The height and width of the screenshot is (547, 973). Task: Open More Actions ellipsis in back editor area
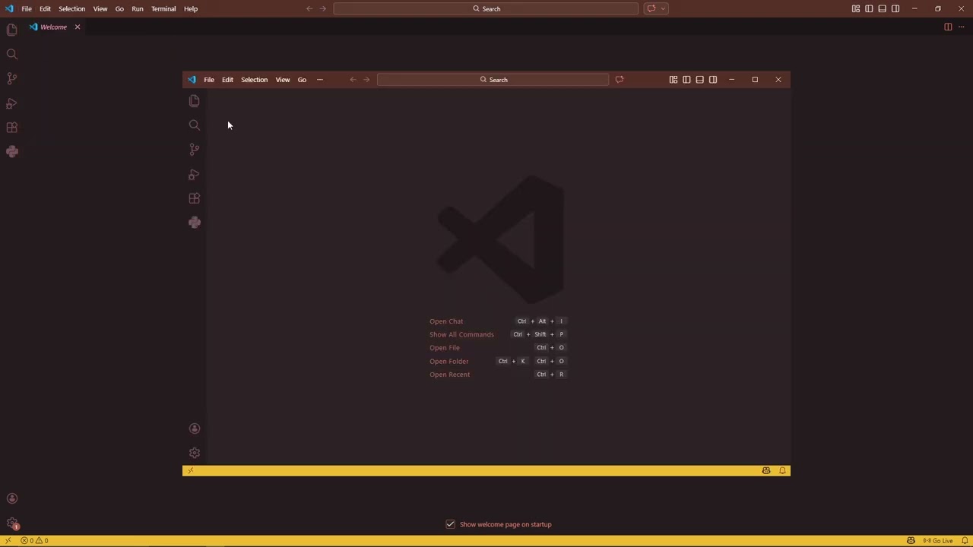click(x=961, y=27)
